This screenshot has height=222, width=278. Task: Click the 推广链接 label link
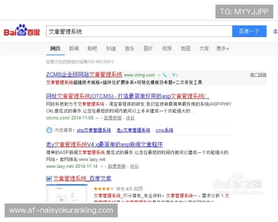(x=258, y=75)
